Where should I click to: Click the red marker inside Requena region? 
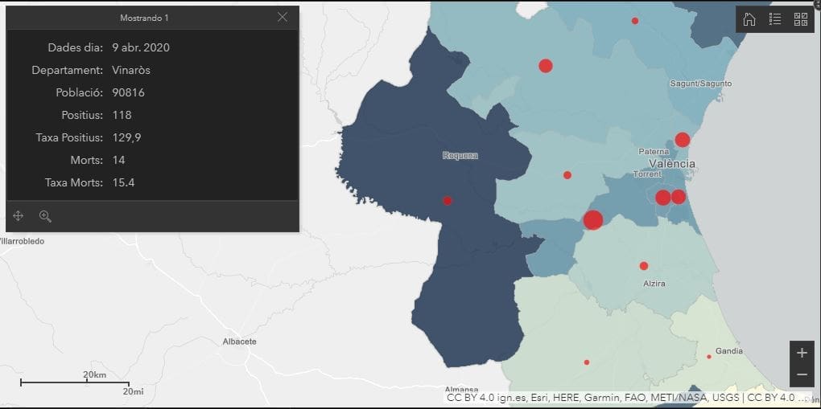[x=448, y=201]
